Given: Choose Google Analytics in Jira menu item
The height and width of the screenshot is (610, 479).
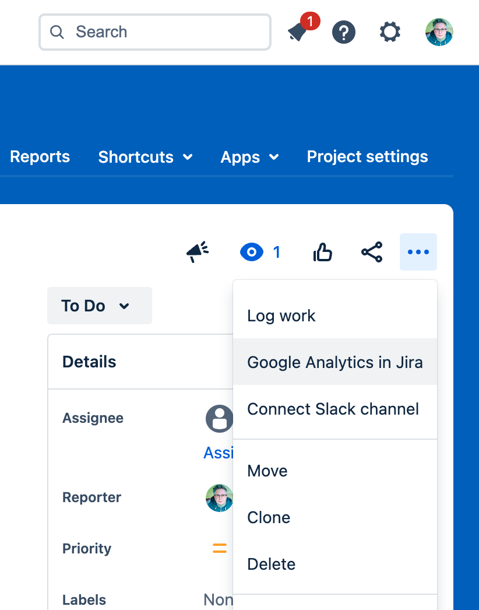Looking at the screenshot, I should (x=334, y=362).
